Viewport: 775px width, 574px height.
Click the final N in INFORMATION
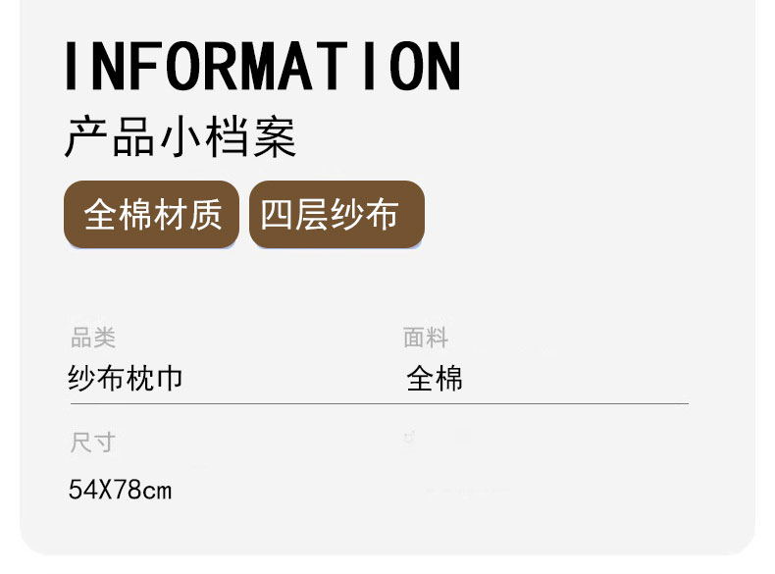(440, 66)
